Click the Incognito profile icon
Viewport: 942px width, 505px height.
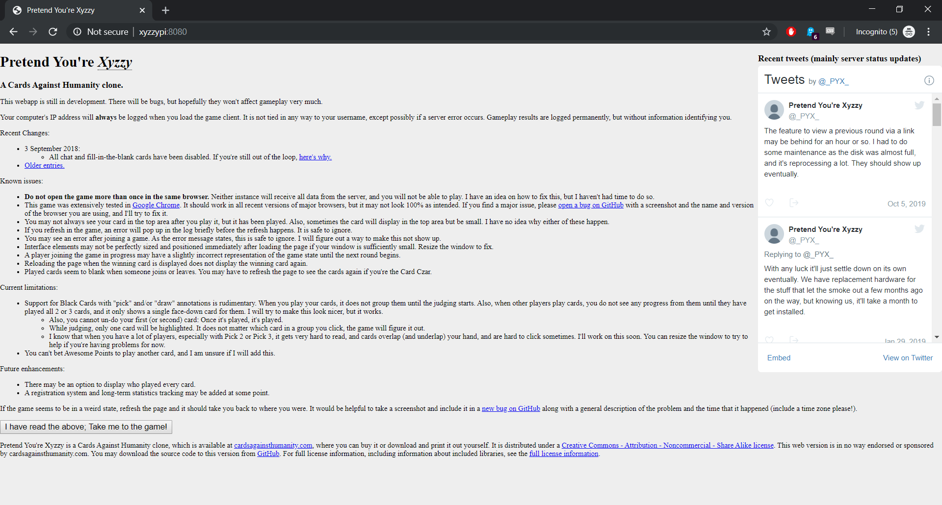point(909,32)
